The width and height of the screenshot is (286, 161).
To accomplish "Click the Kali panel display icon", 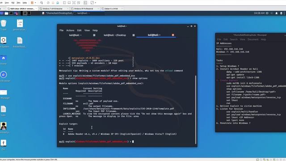I will point(267,13).
